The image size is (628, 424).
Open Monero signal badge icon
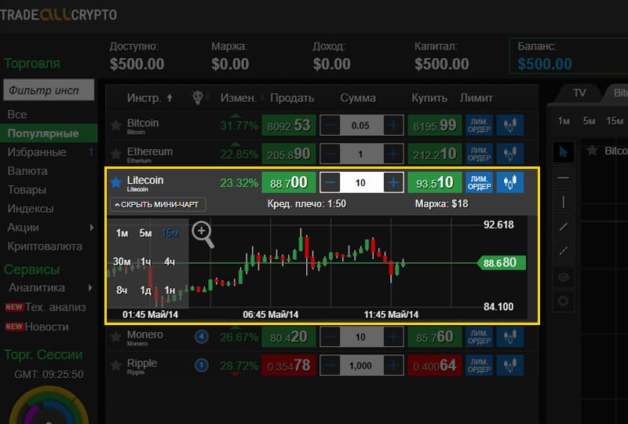[x=202, y=337]
